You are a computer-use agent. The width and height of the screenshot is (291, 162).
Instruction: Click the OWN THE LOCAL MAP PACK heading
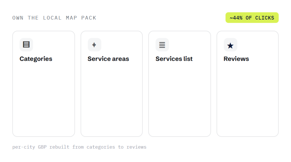[54, 18]
